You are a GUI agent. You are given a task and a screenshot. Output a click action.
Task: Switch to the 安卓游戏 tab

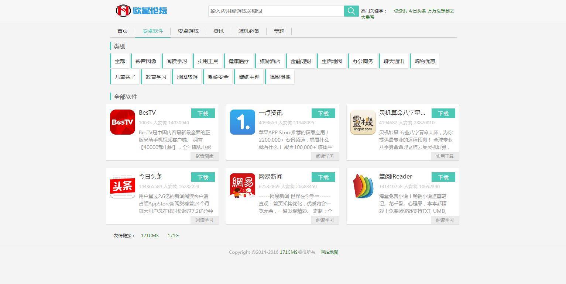(x=188, y=31)
